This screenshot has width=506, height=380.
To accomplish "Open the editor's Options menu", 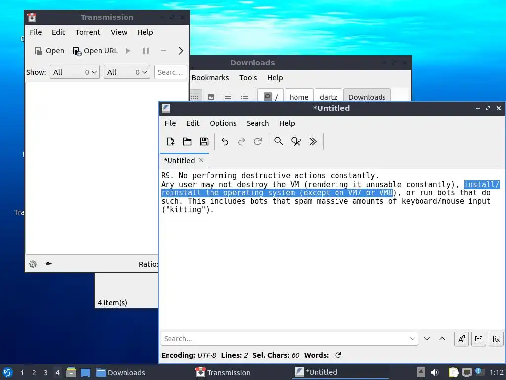I will point(223,123).
